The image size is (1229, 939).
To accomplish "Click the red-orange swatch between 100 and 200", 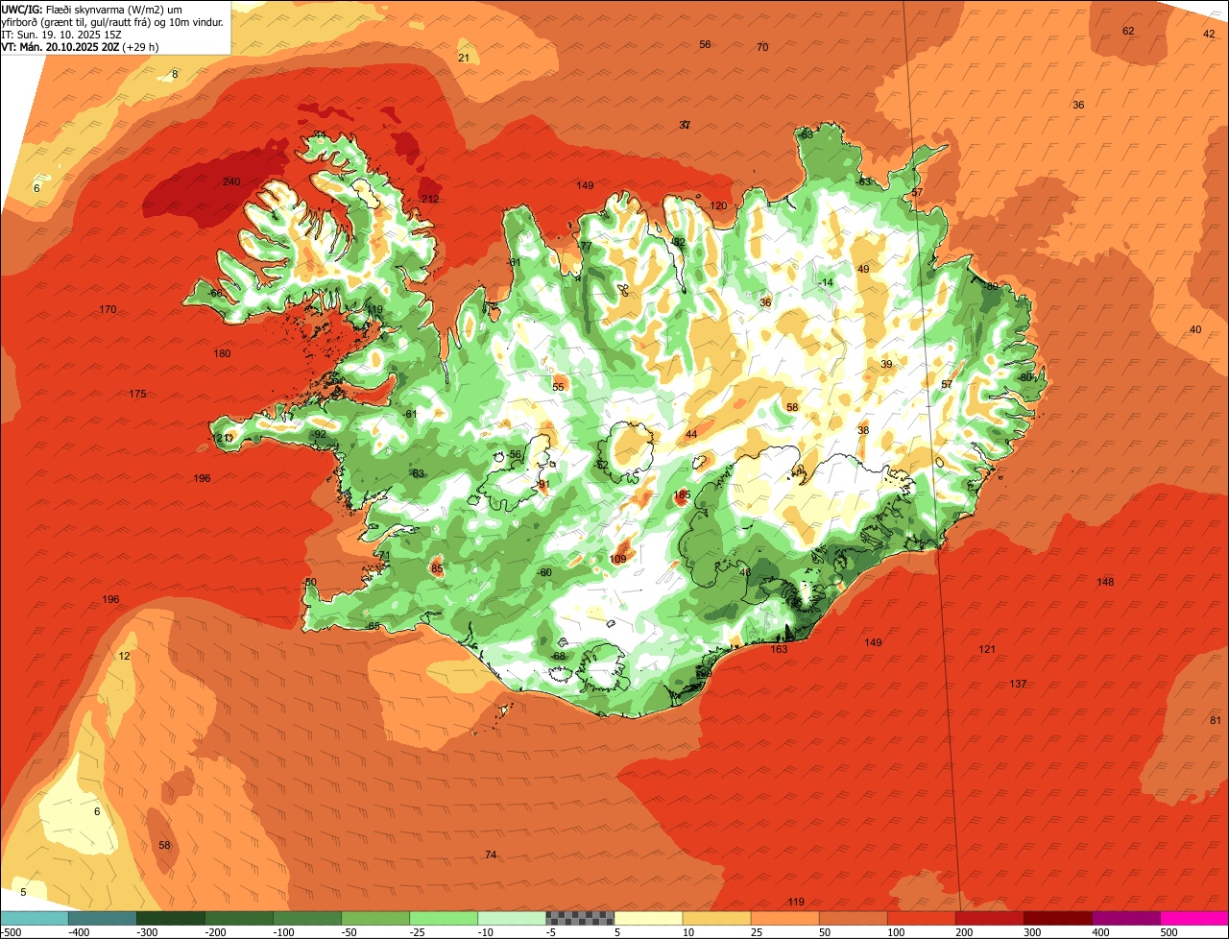I will (x=921, y=918).
